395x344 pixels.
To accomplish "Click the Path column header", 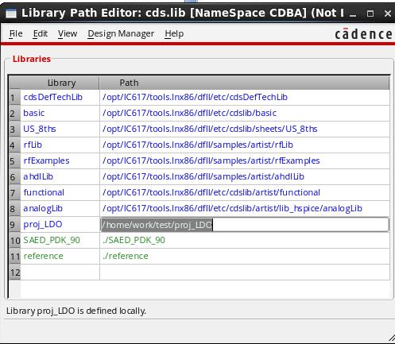I will pos(244,83).
